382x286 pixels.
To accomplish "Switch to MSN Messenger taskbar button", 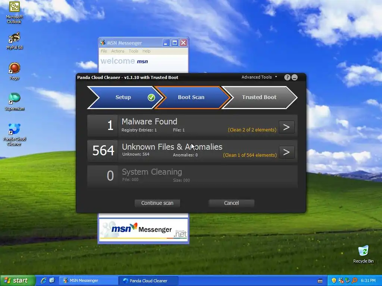I will pyautogui.click(x=89, y=280).
